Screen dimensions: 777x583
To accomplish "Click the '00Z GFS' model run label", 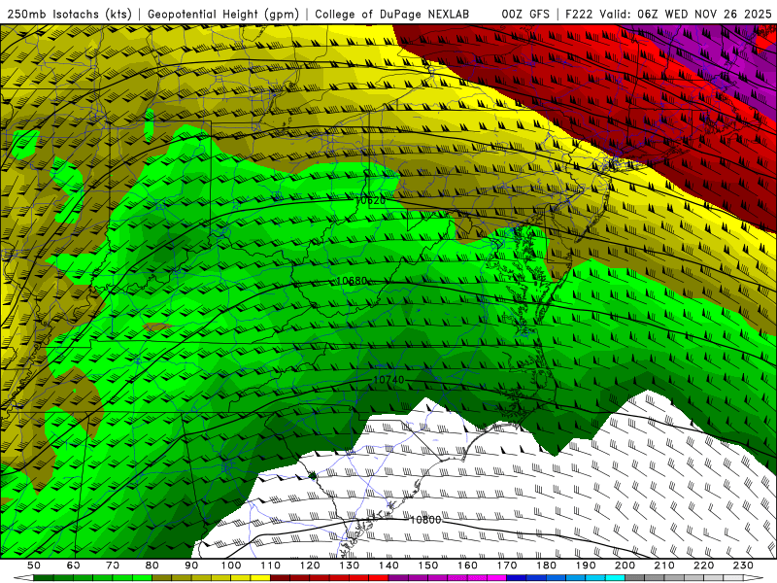I will (525, 14).
